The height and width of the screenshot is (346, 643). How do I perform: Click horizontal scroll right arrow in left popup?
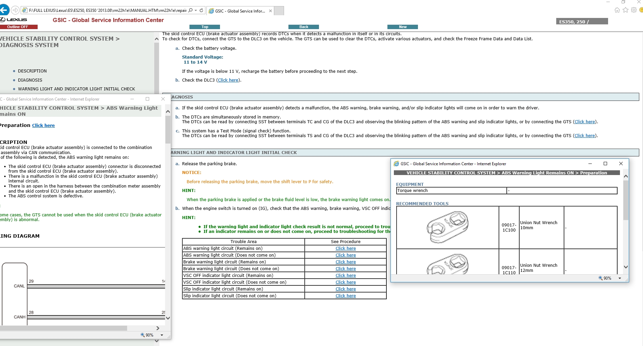pyautogui.click(x=158, y=328)
